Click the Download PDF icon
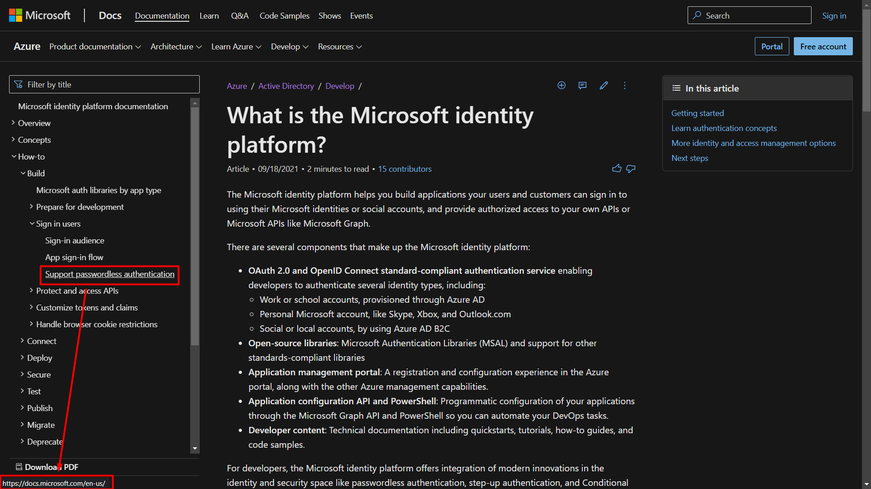Image resolution: width=871 pixels, height=489 pixels. [x=19, y=467]
